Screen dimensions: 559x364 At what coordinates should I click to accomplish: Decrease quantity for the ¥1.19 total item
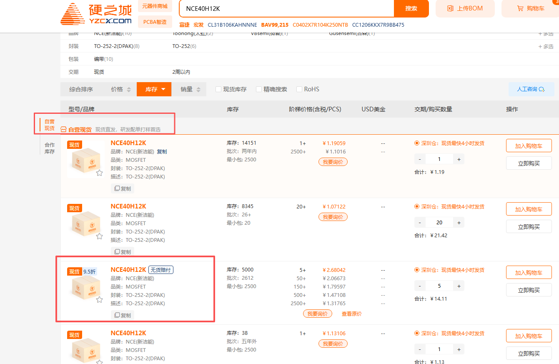point(420,159)
